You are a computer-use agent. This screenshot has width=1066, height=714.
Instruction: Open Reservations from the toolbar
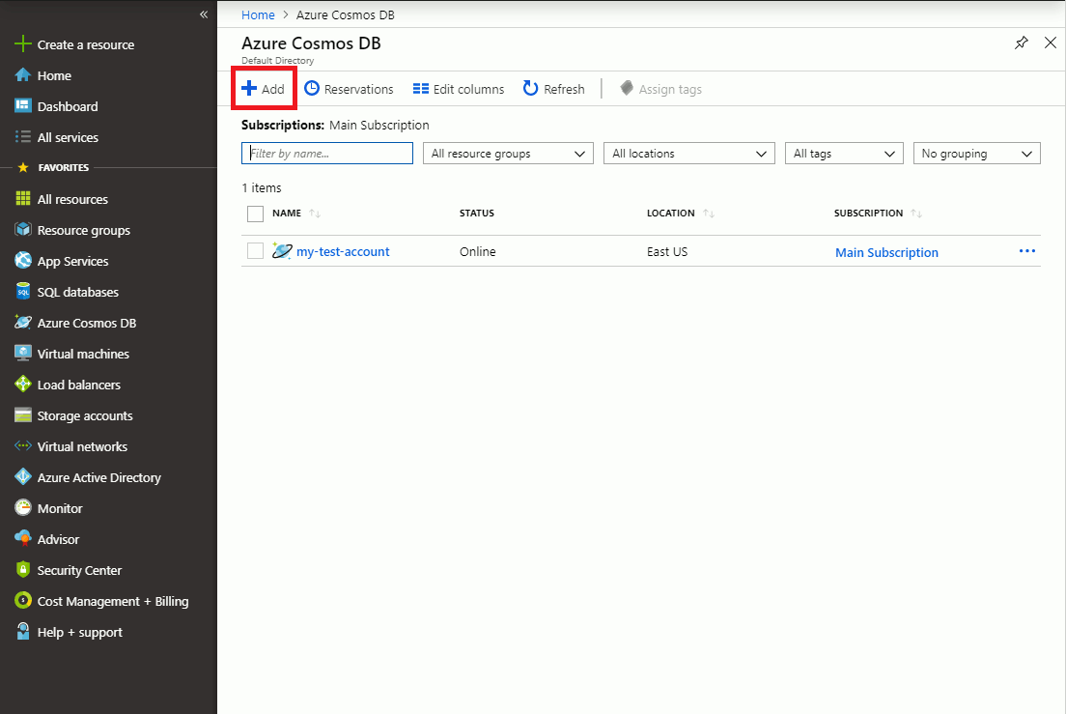(349, 89)
